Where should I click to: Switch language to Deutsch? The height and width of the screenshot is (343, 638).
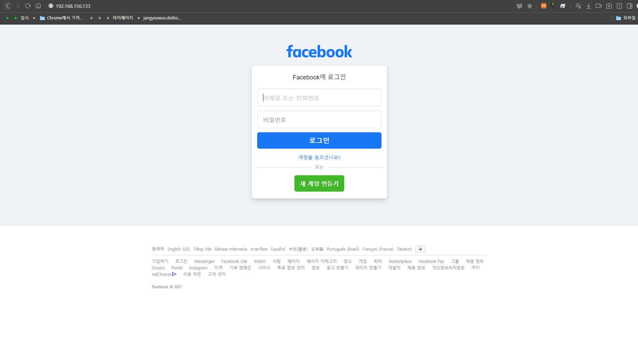[x=404, y=249]
